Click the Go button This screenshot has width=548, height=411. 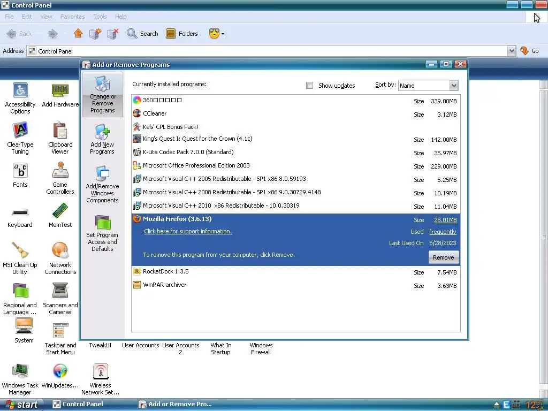(529, 51)
